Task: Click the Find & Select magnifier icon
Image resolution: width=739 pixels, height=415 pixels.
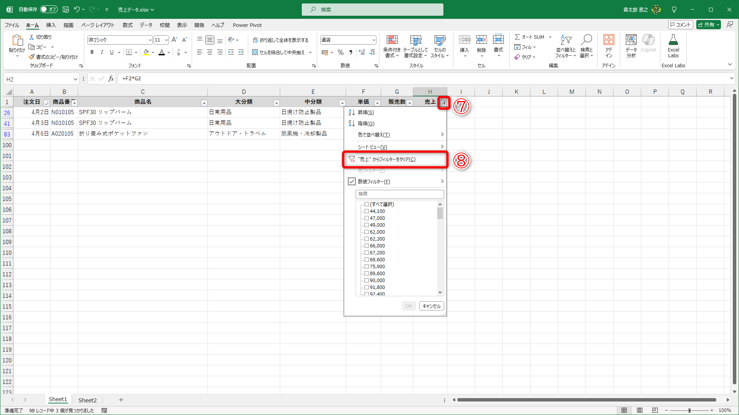Action: click(x=586, y=40)
